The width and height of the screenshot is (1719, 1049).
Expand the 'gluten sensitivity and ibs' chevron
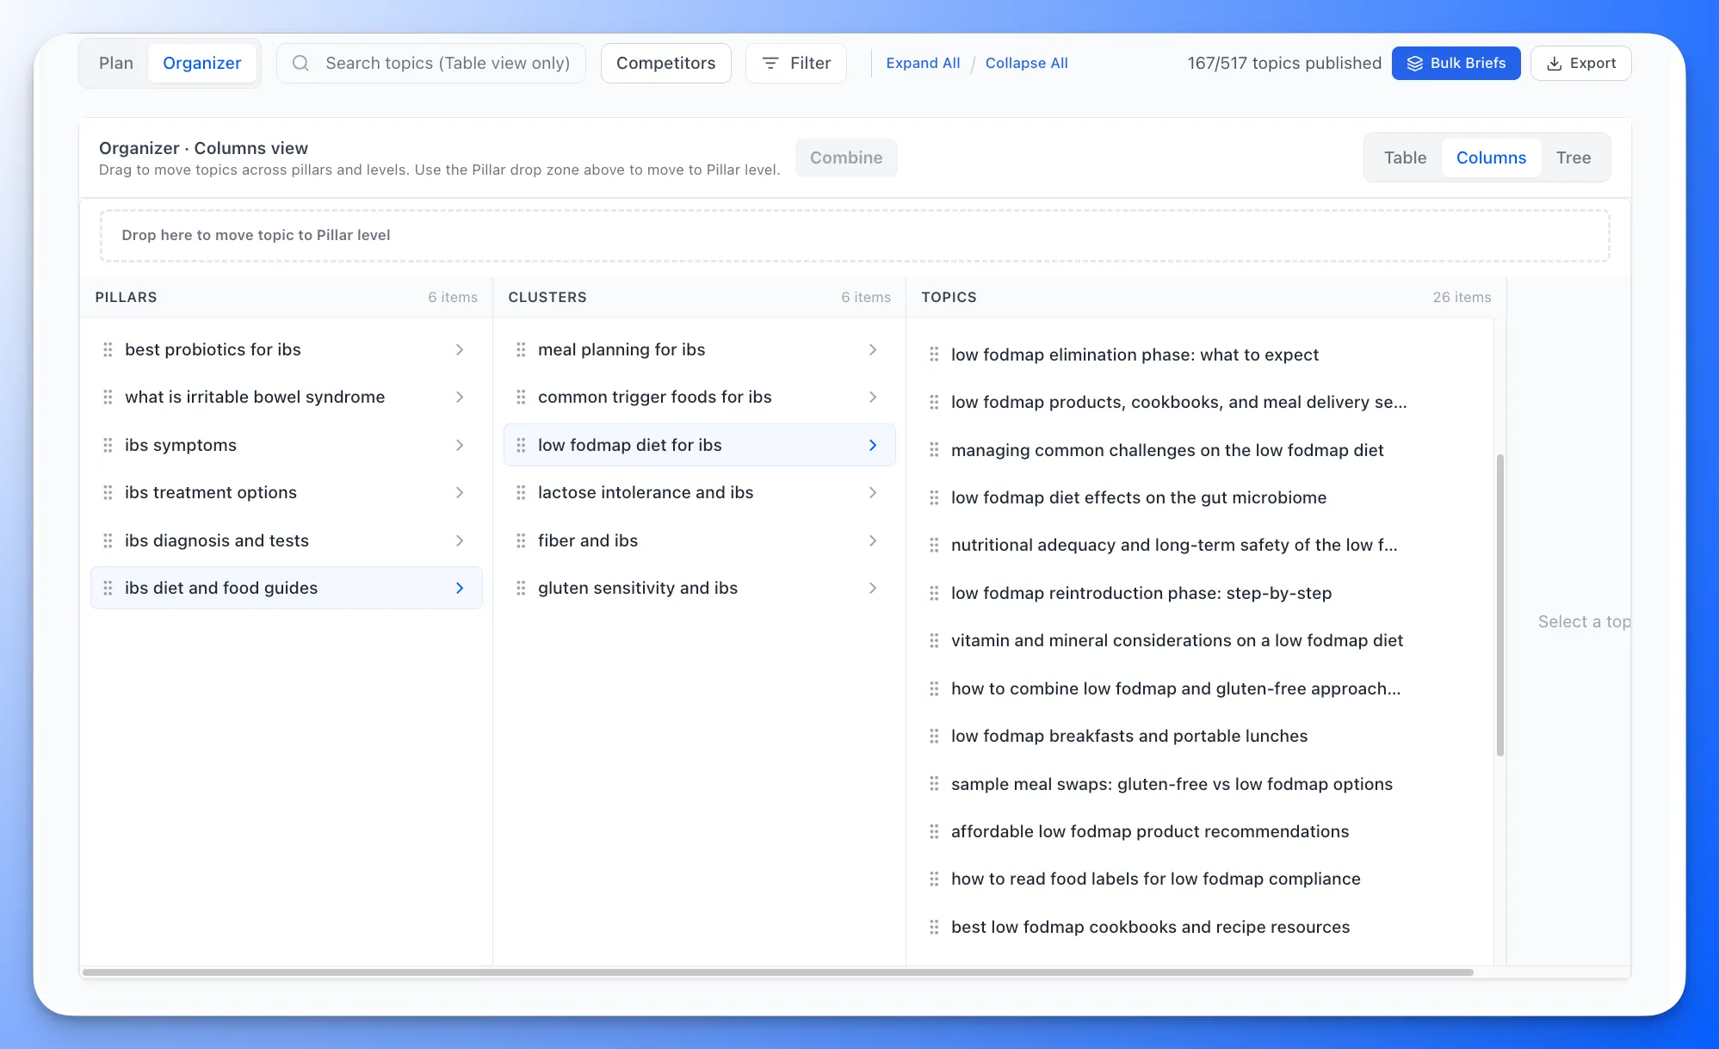click(873, 588)
